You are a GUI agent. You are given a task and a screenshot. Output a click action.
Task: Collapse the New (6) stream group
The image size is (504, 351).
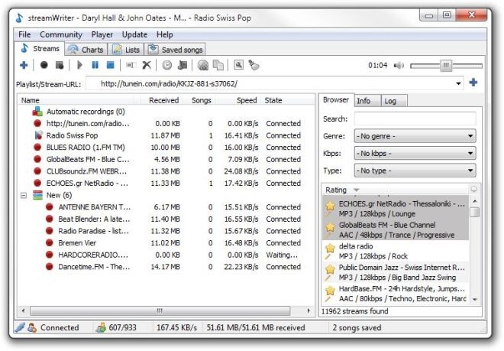pyautogui.click(x=24, y=195)
